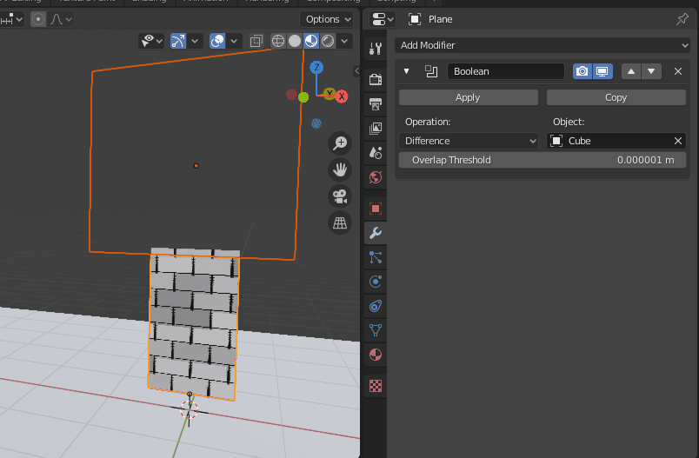This screenshot has width=699, height=458.
Task: Open the properties editor type dropdown
Action: [x=383, y=19]
